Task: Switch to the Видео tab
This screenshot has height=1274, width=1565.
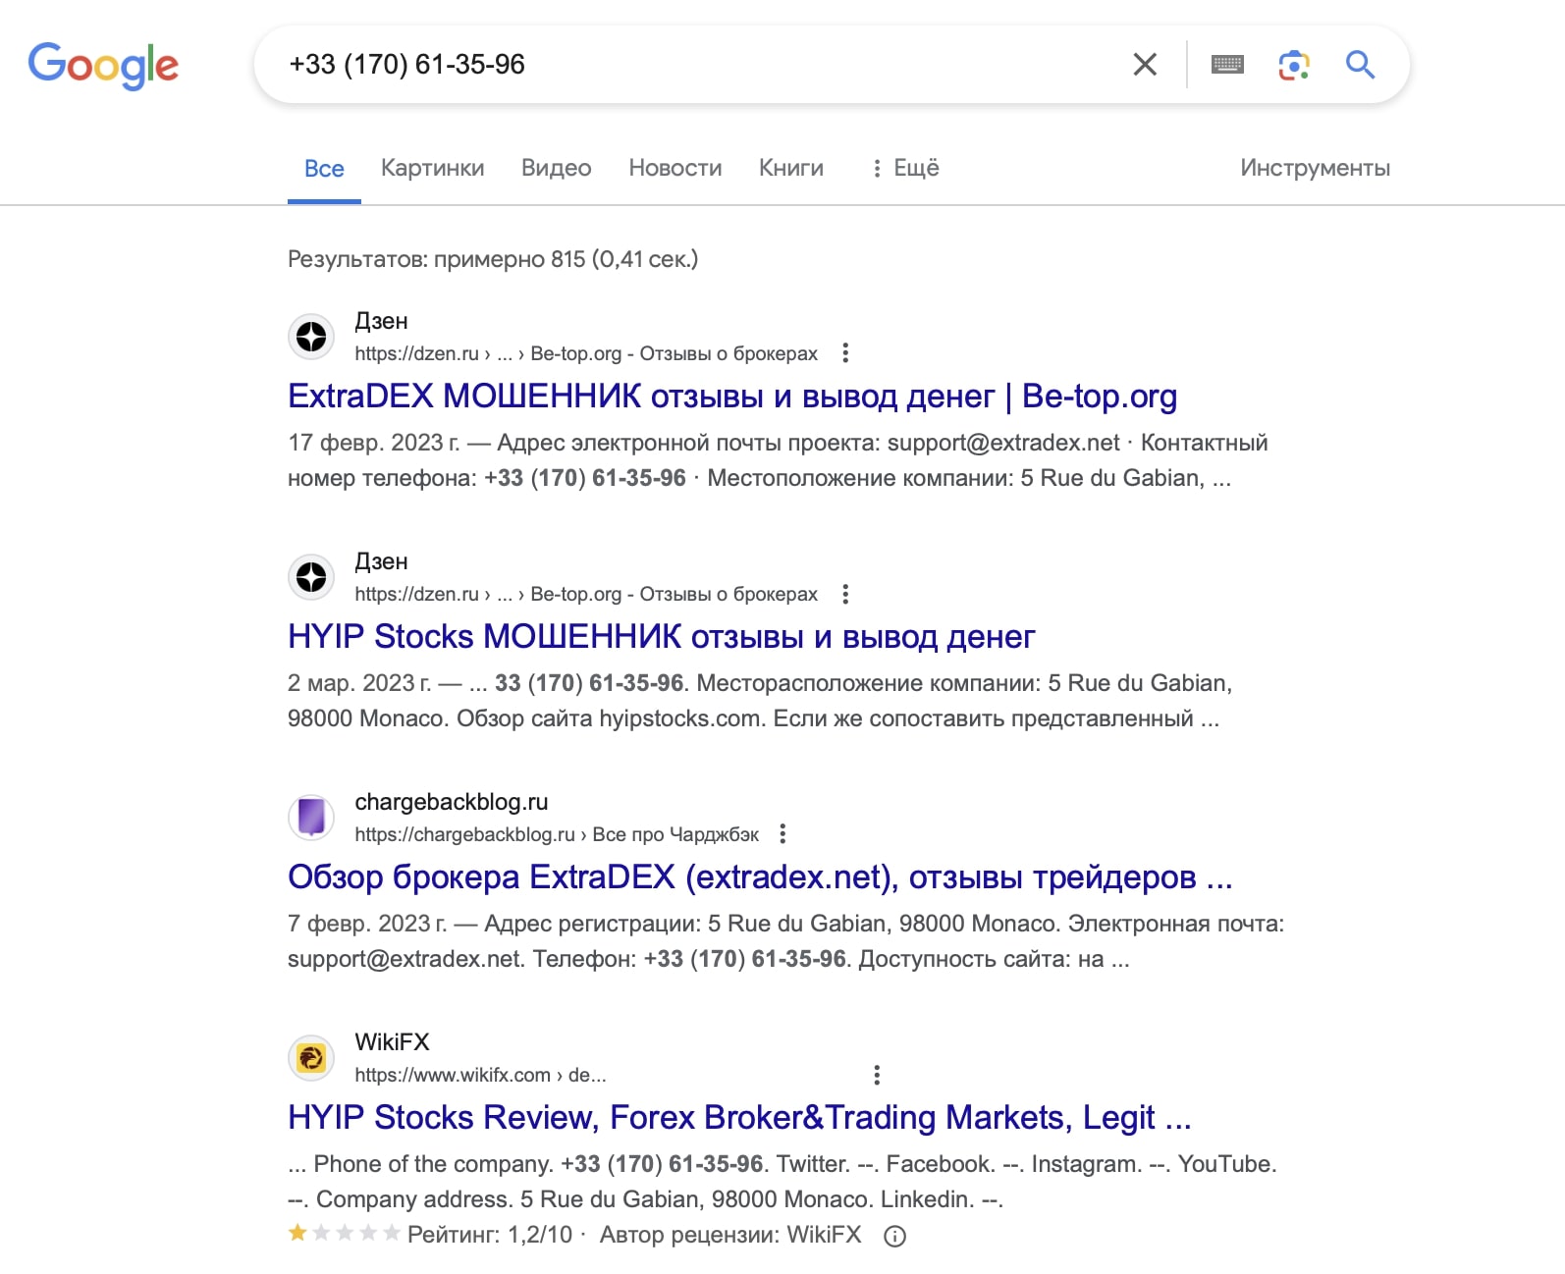Action: 557,168
